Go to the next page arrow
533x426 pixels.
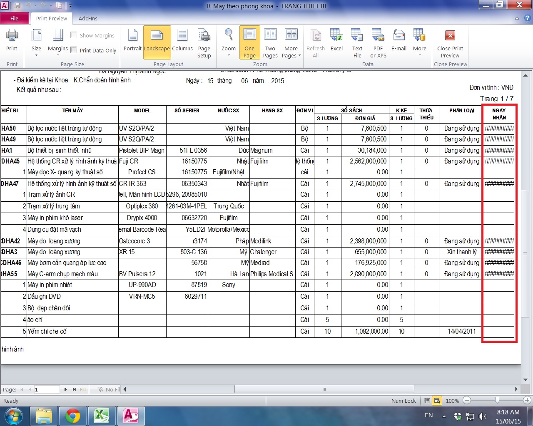click(x=65, y=389)
